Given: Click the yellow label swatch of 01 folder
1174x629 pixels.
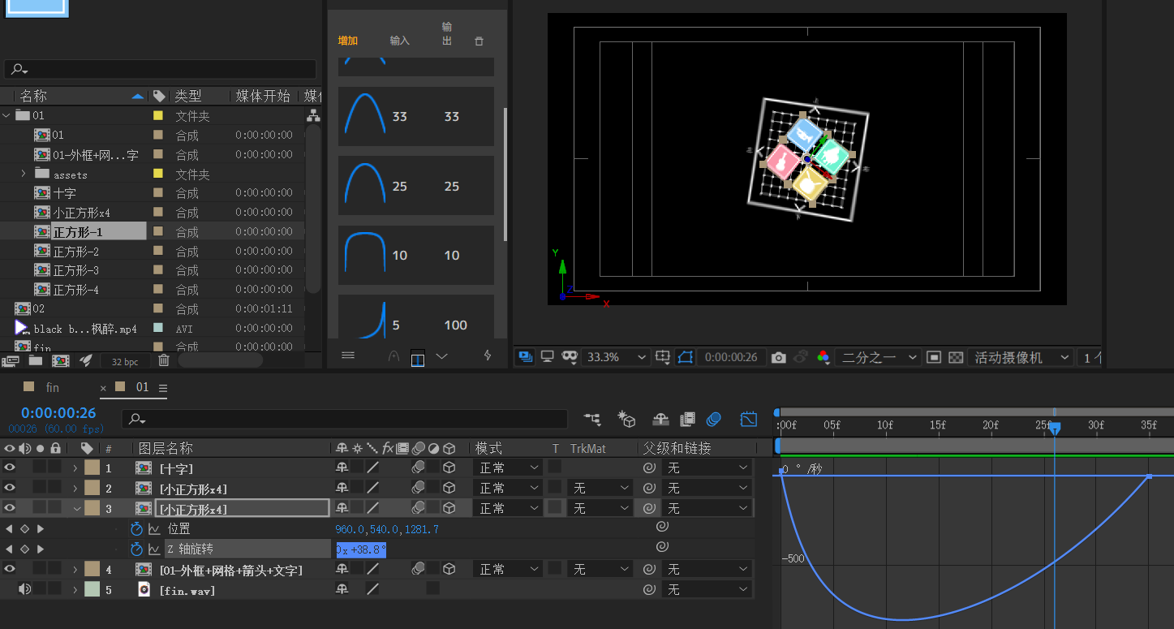Looking at the screenshot, I should (x=158, y=116).
